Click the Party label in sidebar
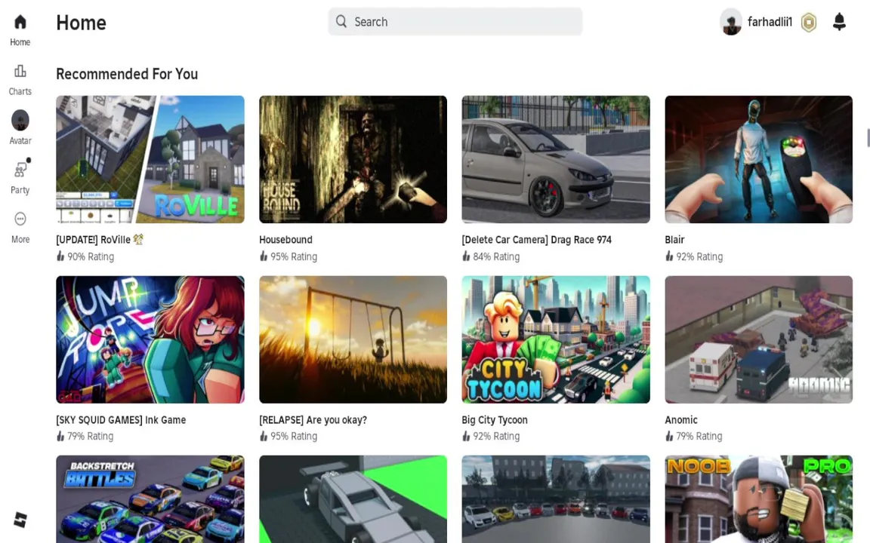The width and height of the screenshot is (870, 543). pyautogui.click(x=20, y=190)
